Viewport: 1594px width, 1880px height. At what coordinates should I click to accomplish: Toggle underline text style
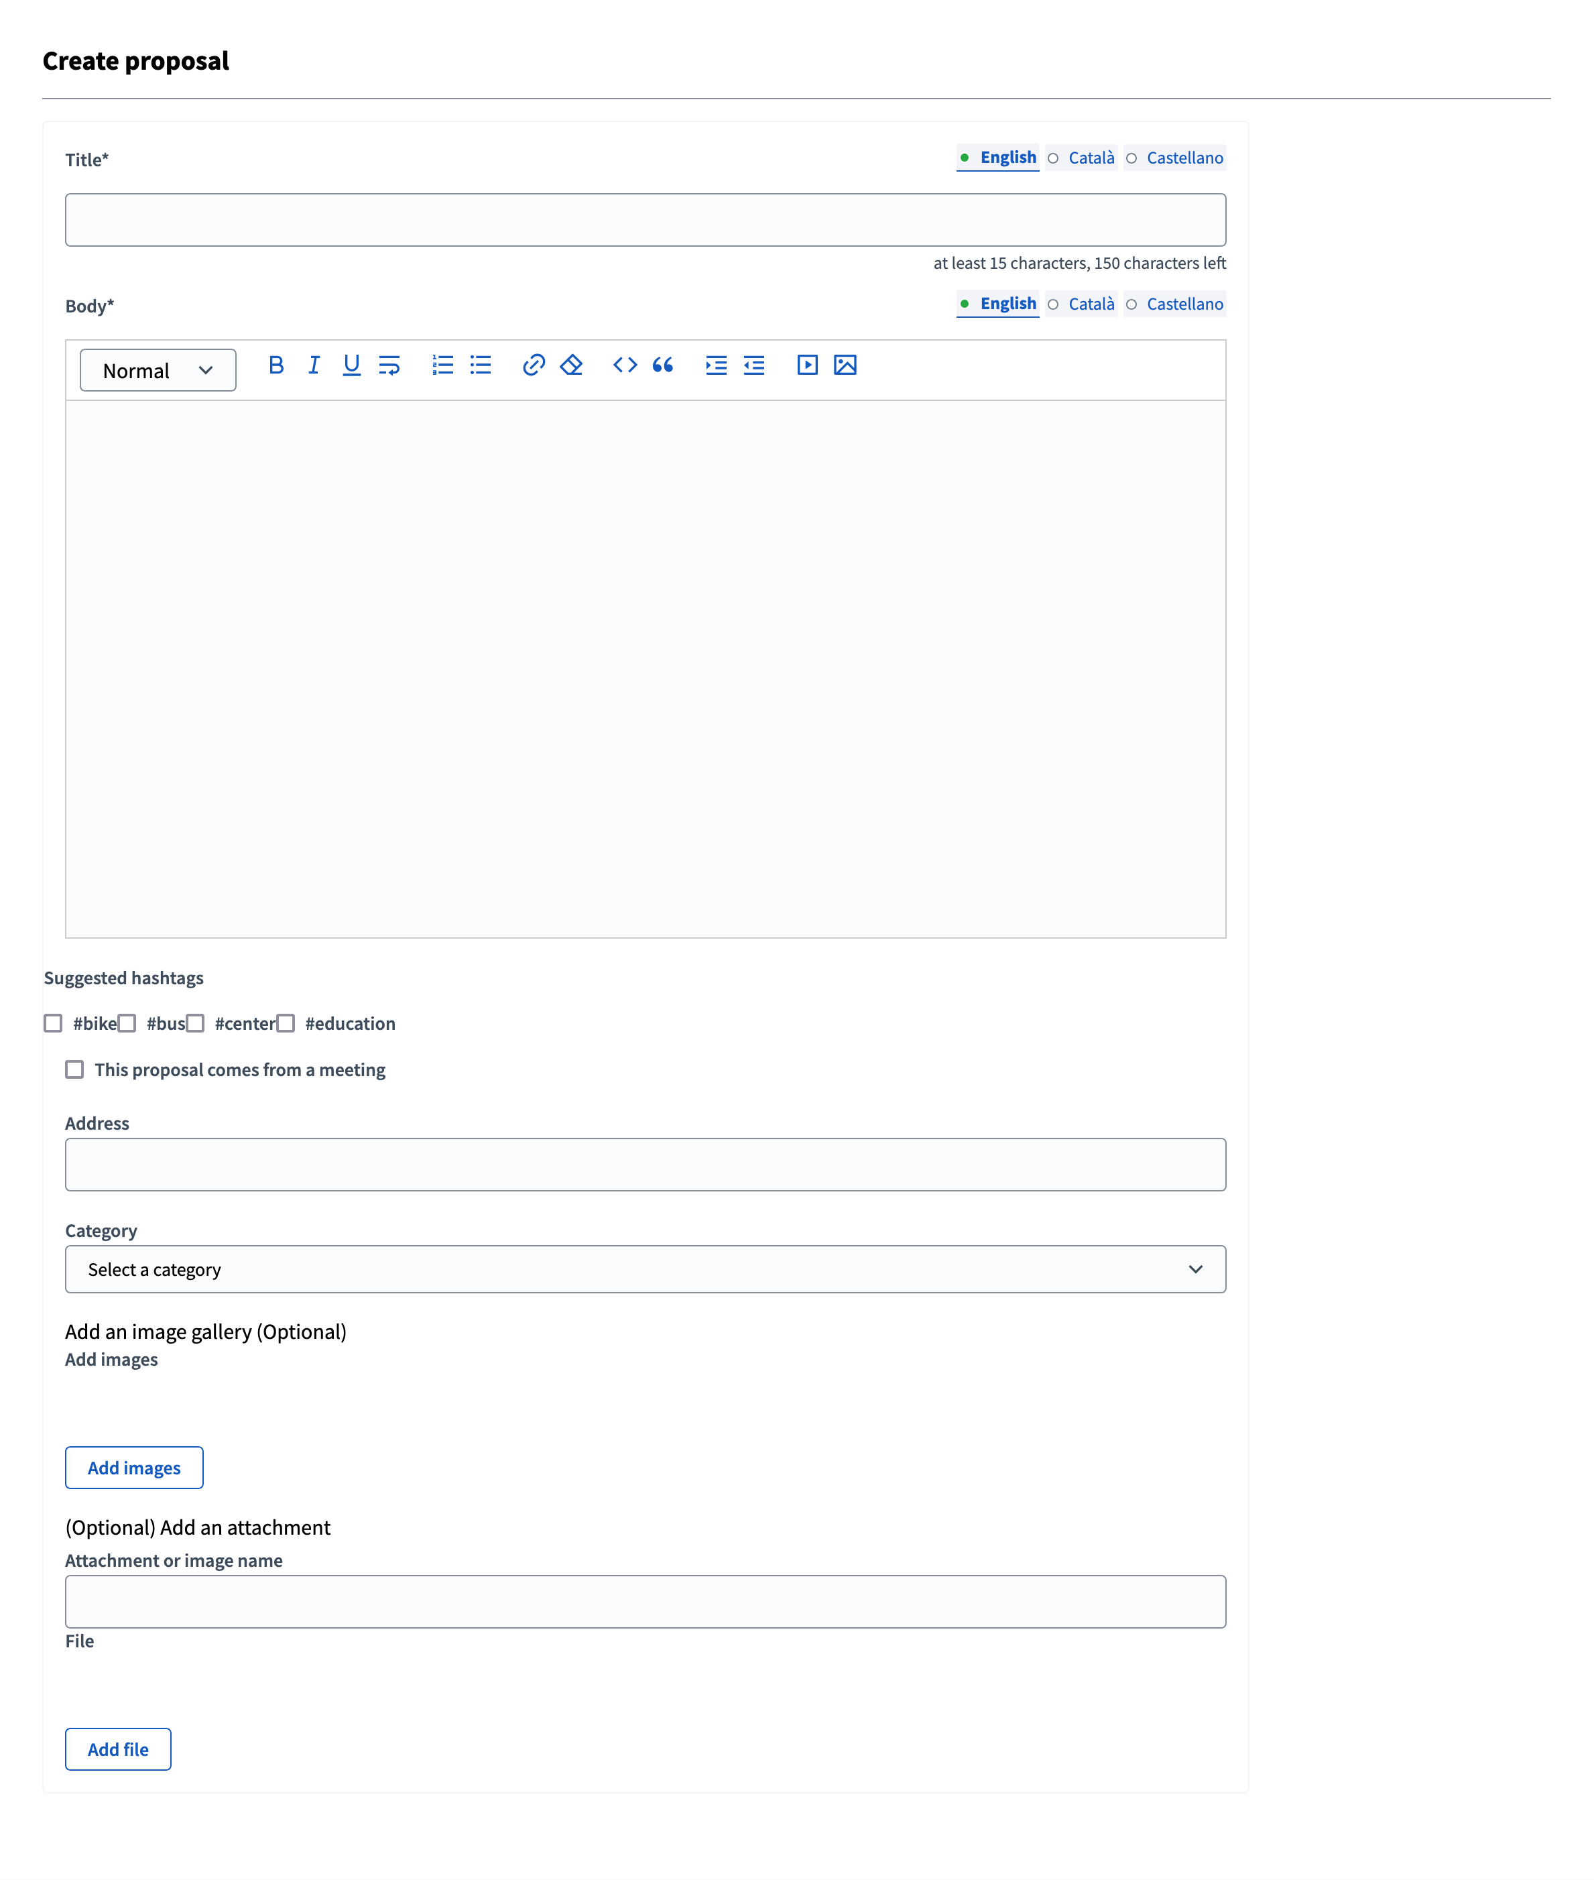(351, 366)
